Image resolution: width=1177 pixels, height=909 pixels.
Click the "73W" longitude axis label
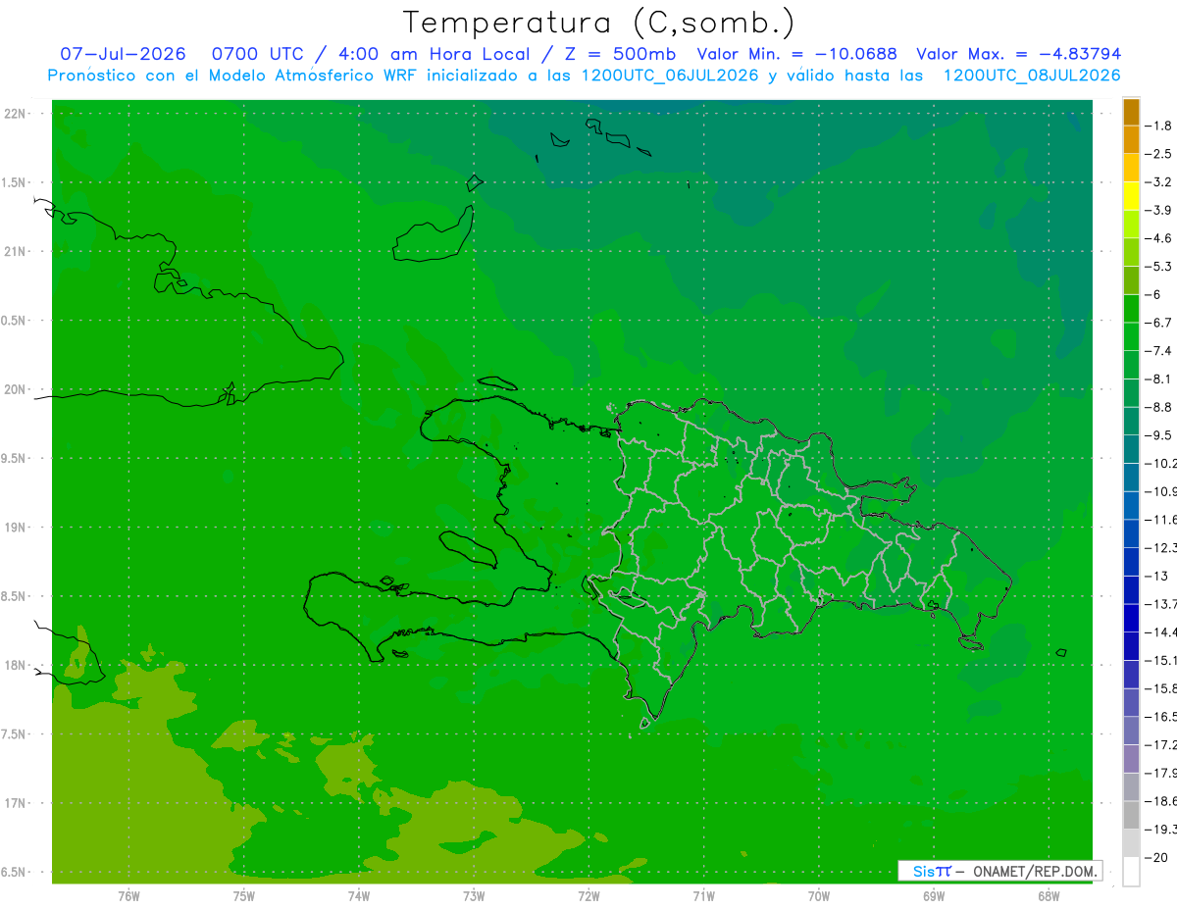pyautogui.click(x=474, y=895)
